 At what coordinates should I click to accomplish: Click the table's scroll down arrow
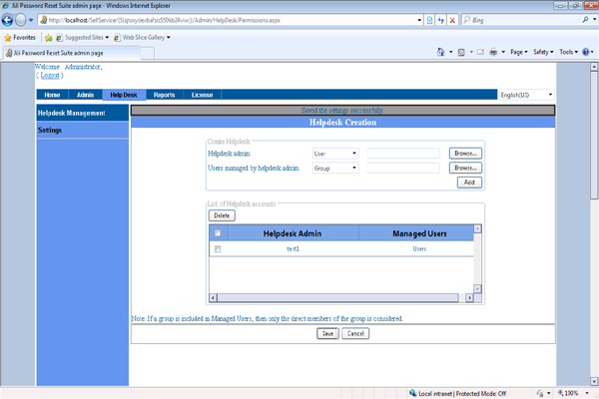pyautogui.click(x=477, y=288)
